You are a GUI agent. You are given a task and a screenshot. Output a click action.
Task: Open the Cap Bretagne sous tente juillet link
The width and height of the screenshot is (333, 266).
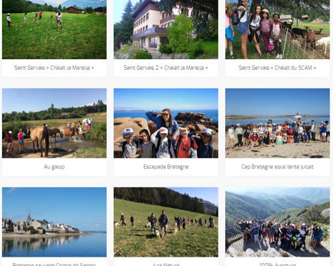278,167
